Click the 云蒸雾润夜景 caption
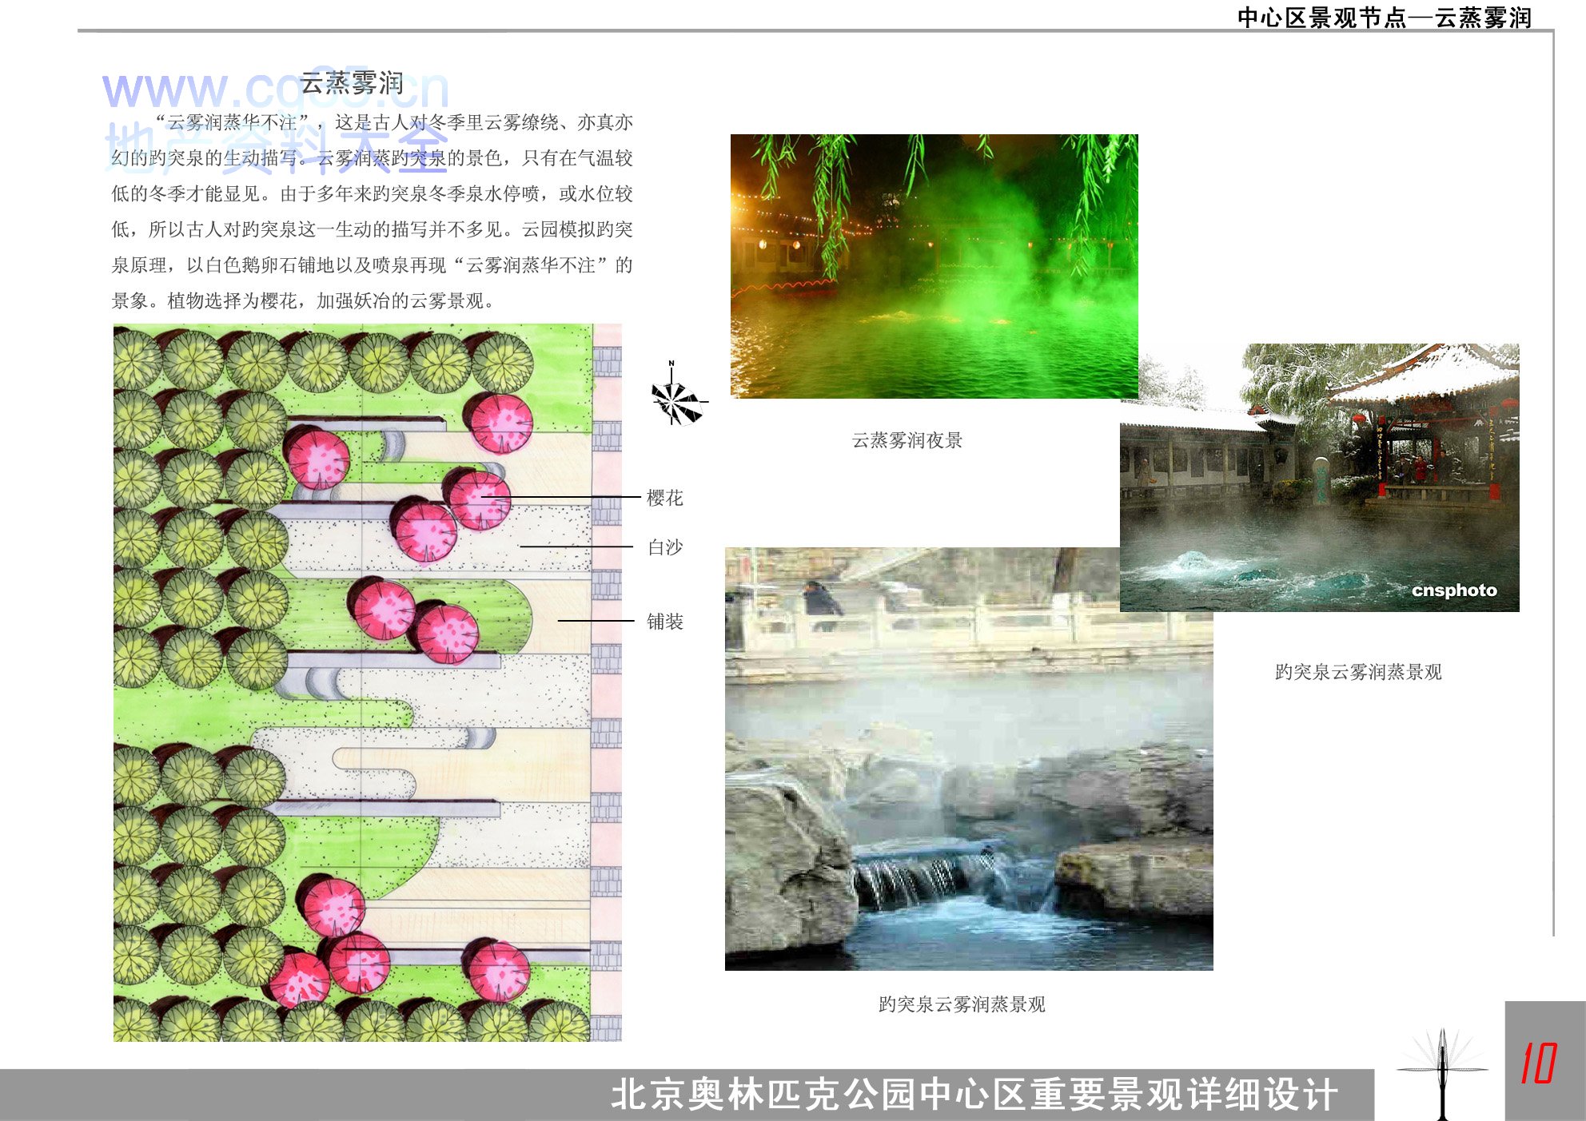Viewport: 1586px width, 1121px height. [x=907, y=440]
